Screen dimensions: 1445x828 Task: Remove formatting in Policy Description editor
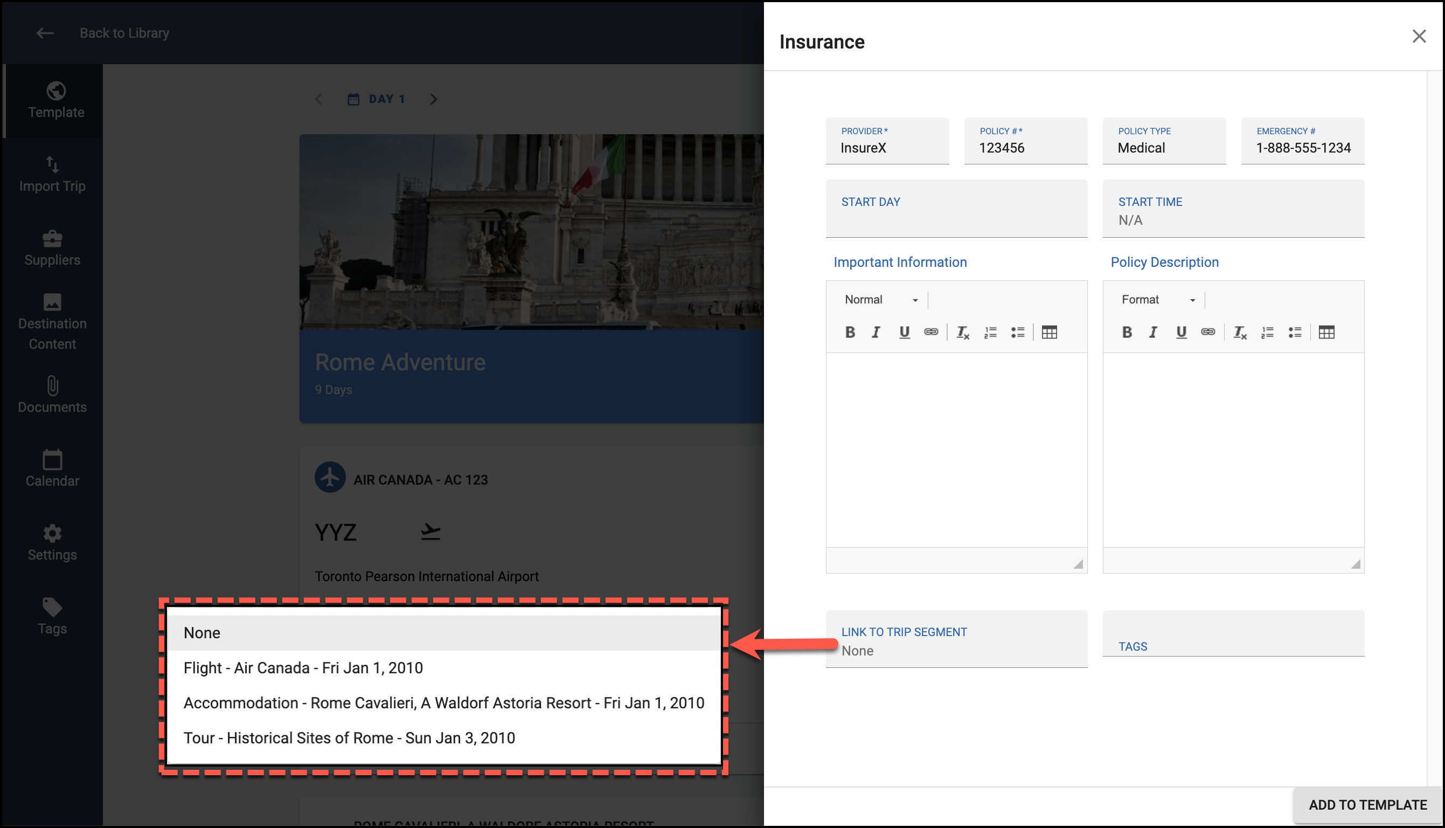pos(1240,333)
